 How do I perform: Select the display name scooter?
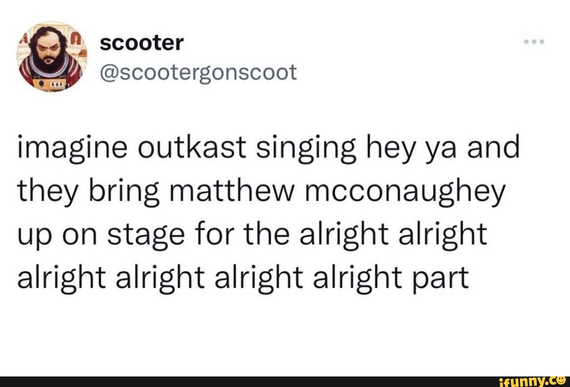pos(141,43)
